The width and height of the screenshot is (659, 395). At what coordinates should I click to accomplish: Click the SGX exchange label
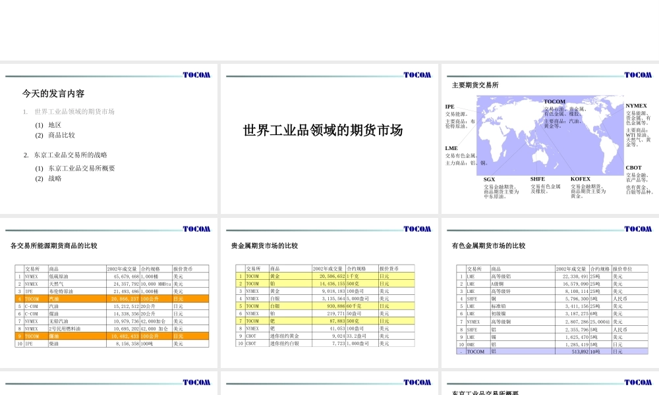(489, 179)
